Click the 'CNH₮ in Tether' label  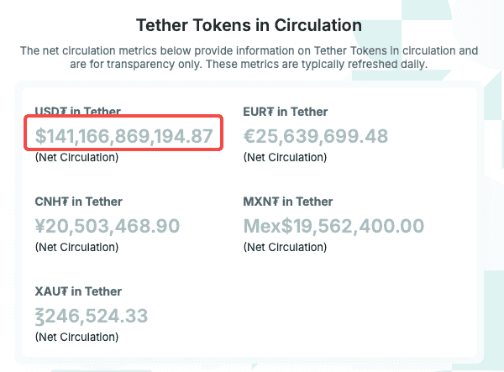pos(78,202)
